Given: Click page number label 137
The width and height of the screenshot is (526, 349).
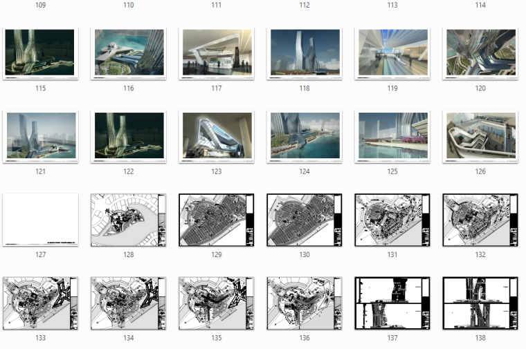Looking at the screenshot, I should [x=392, y=338].
